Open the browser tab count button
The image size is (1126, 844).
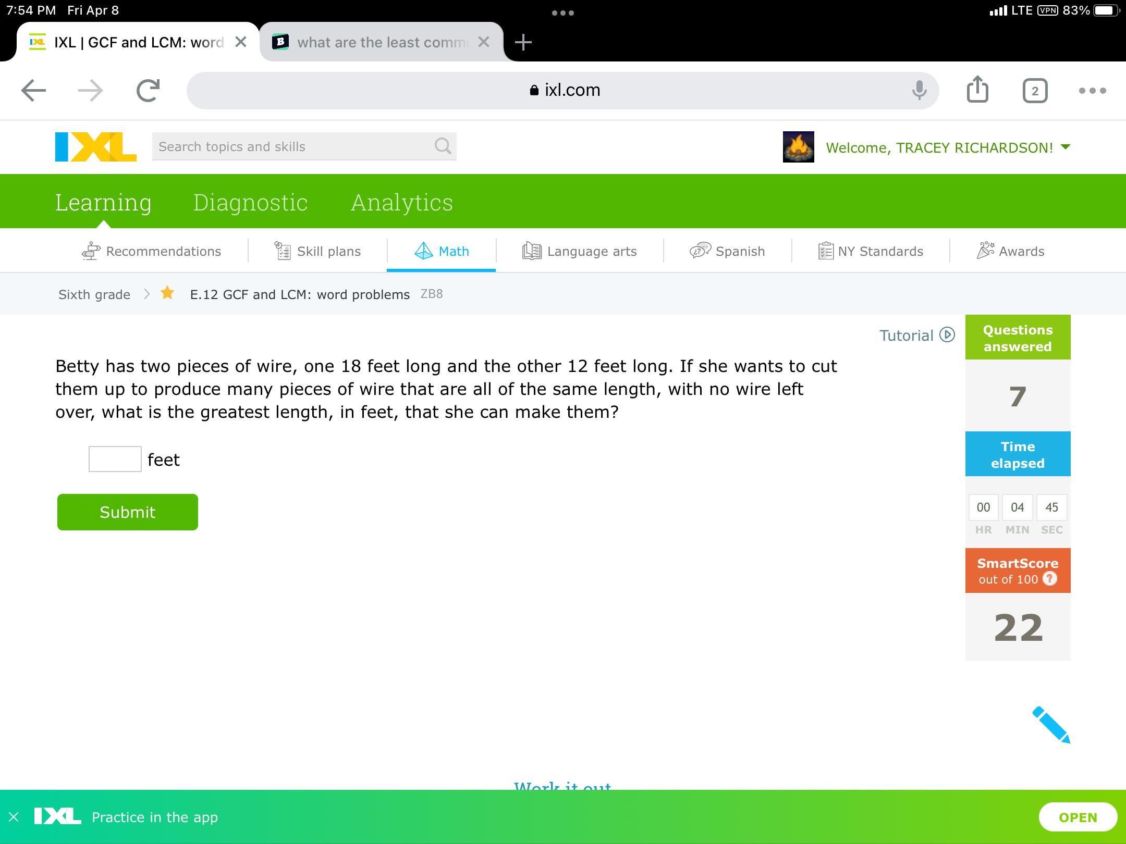pos(1035,91)
